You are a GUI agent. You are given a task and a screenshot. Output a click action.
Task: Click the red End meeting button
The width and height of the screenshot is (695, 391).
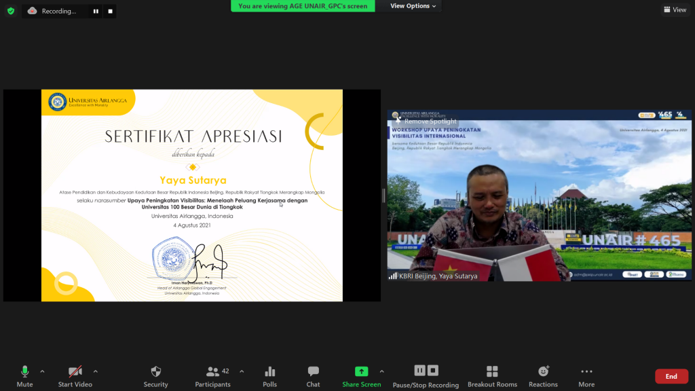[671, 376]
